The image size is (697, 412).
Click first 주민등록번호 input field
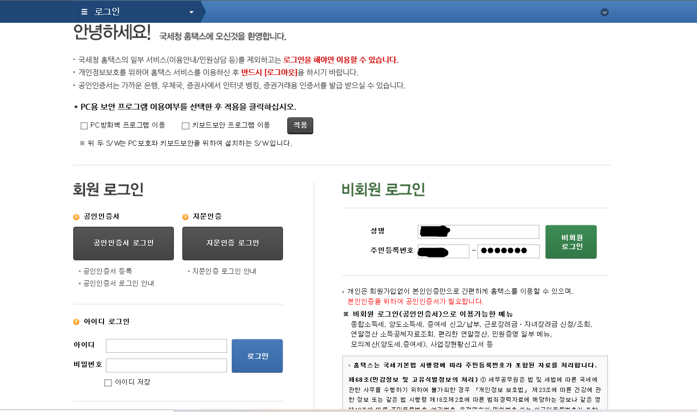[x=443, y=251]
